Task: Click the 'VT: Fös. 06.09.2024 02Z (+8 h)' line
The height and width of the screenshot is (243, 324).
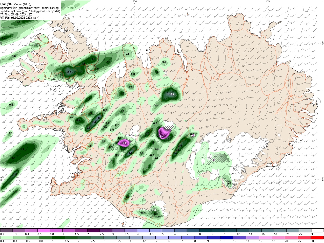Action: [x=20, y=18]
